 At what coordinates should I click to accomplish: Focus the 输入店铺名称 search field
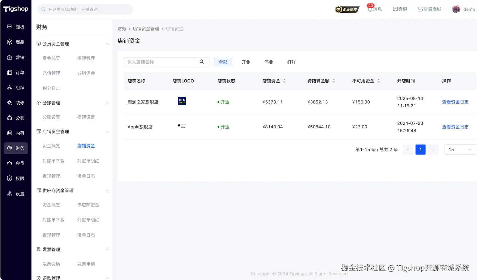[x=159, y=62]
